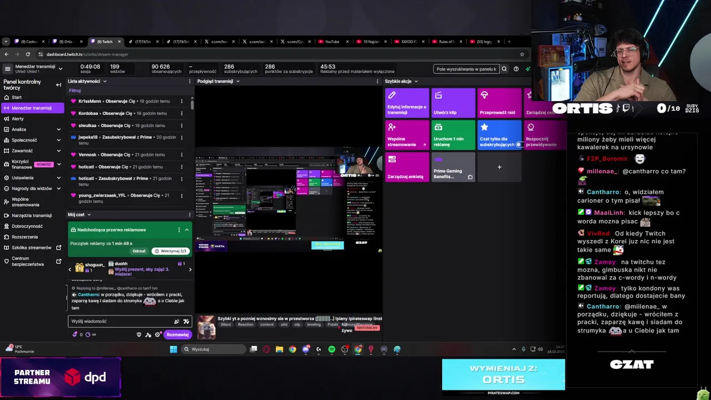Viewport: 711px width, 400px height.
Task: Open options for siwulkaa activity row
Action: 182,126
